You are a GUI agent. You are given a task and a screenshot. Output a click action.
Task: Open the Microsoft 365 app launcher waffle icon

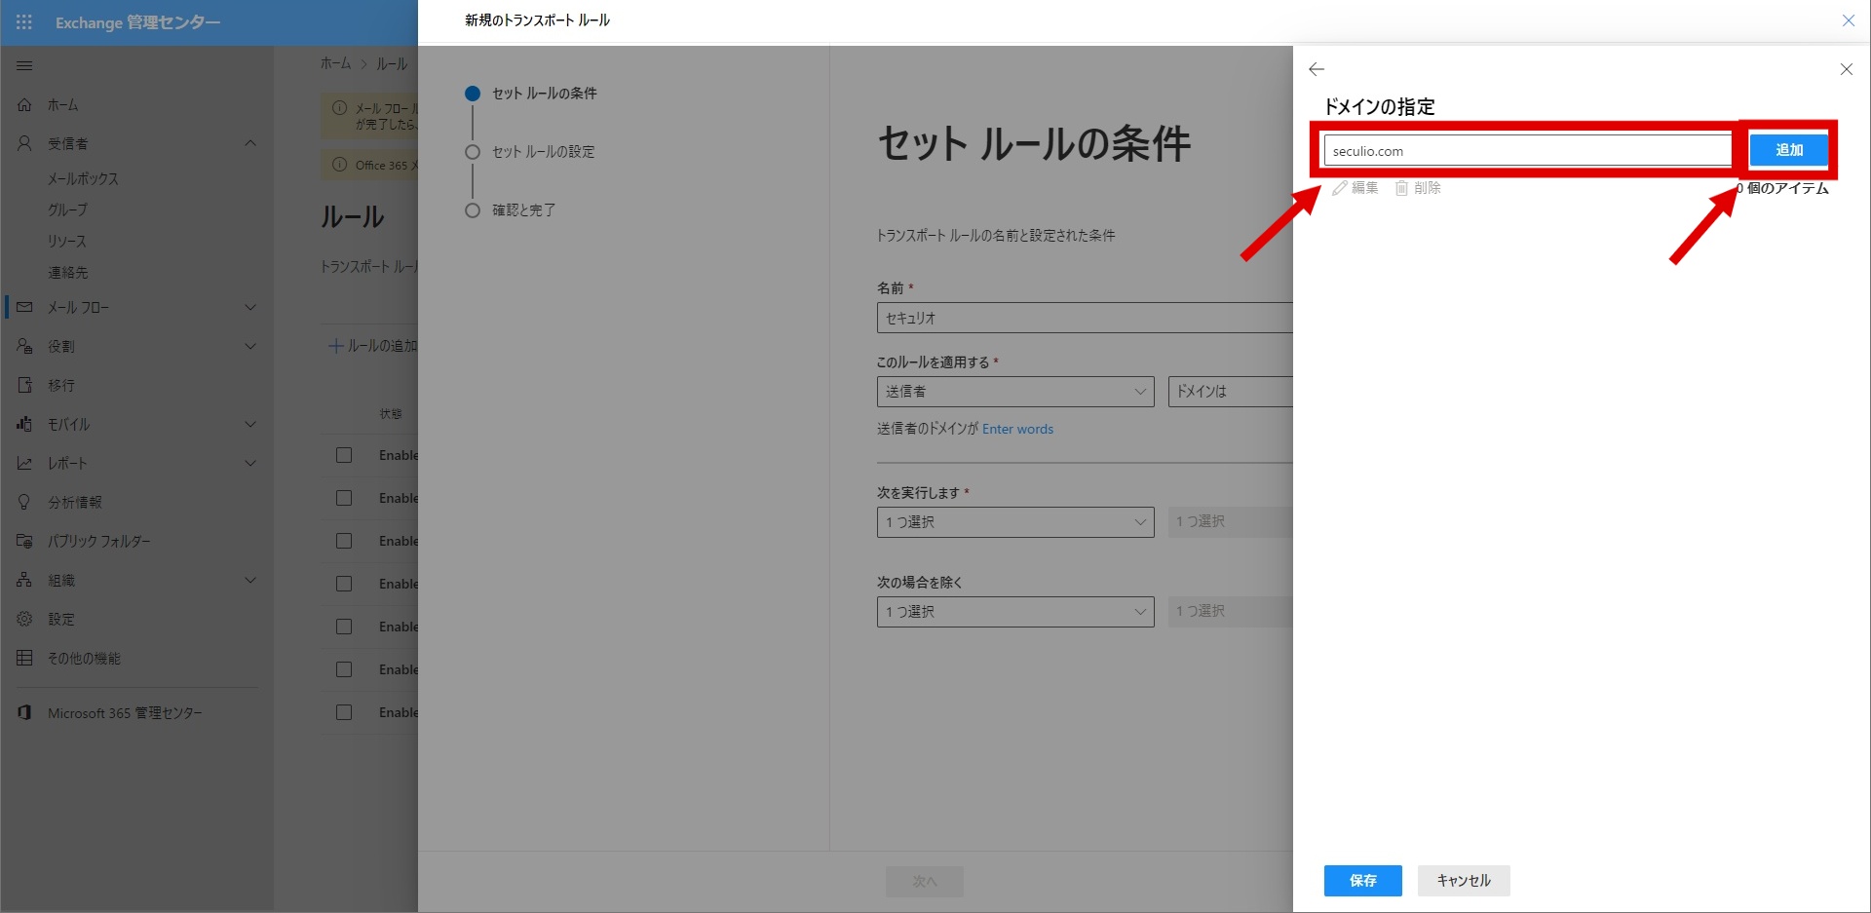pyautogui.click(x=24, y=21)
